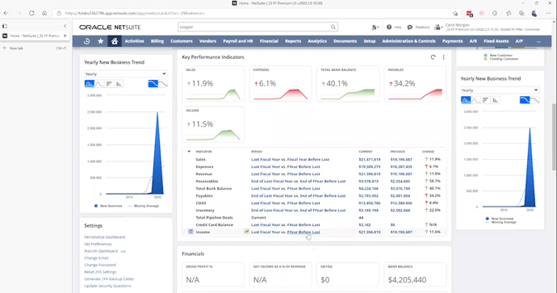The height and width of the screenshot is (293, 557).
Task: Open Yearly dropdown in right trend portlet
Action: 500,90
